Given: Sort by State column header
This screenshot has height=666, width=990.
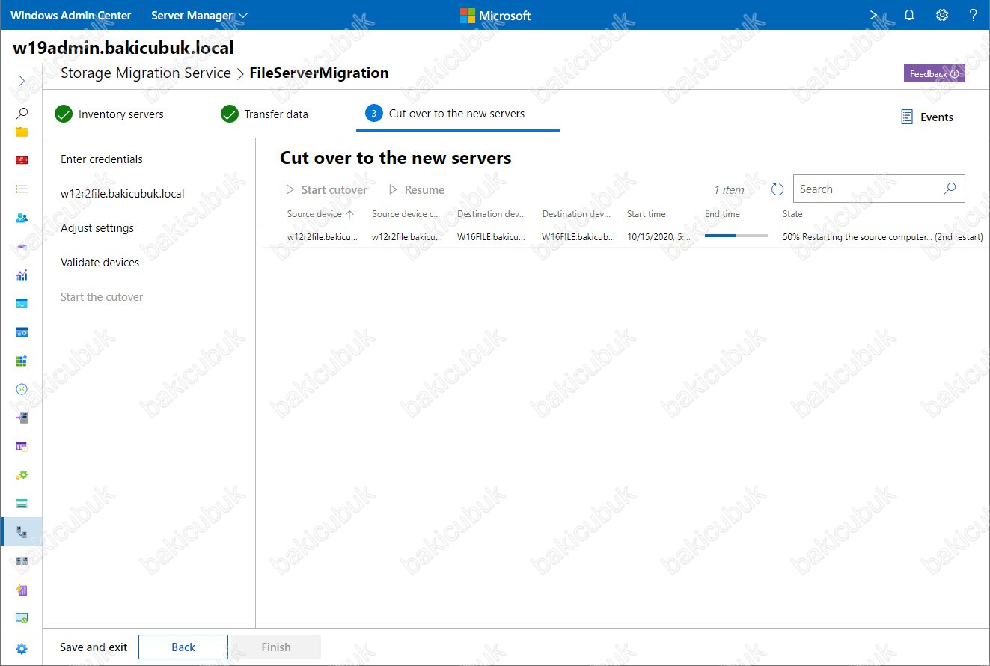Looking at the screenshot, I should coord(792,214).
